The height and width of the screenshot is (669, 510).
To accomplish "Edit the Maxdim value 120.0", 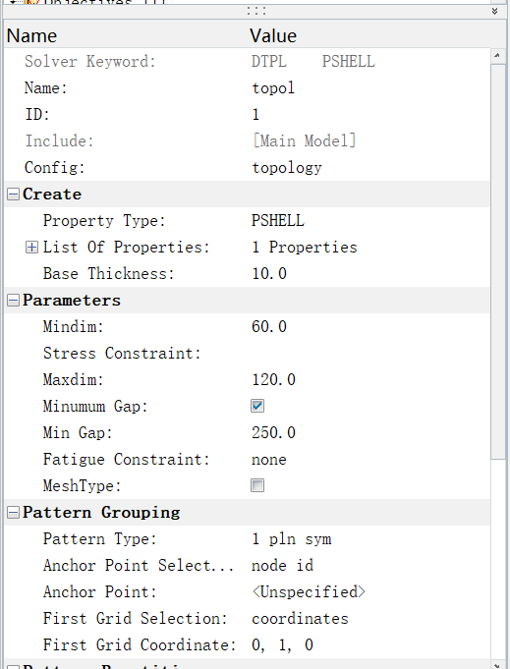I will (x=369, y=380).
